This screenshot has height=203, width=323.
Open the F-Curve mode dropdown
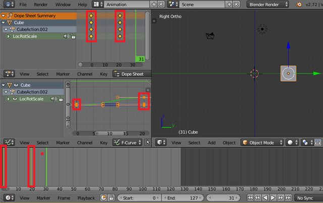click(127, 143)
